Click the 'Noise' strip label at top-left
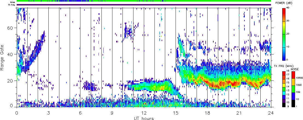This screenshot has width=303, height=120. click(x=13, y=2)
